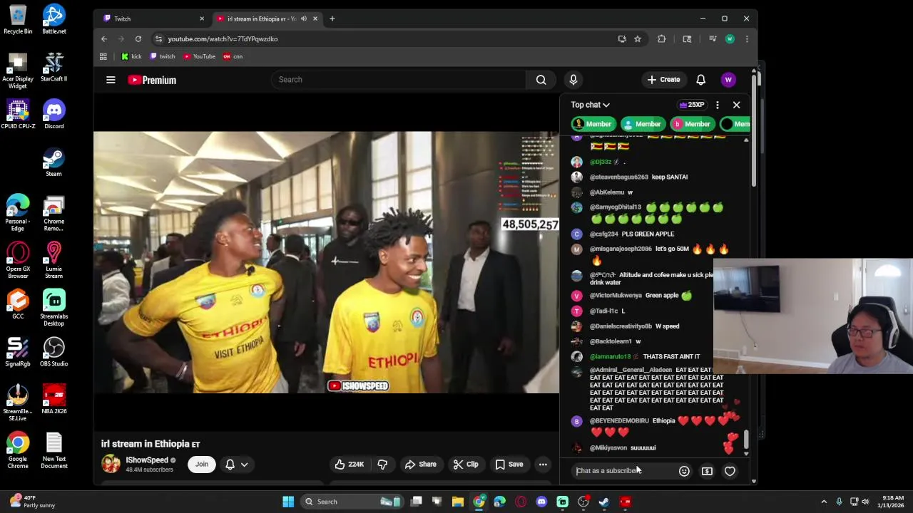Open Chrome three-dot menu
This screenshot has width=913, height=513.
point(747,39)
